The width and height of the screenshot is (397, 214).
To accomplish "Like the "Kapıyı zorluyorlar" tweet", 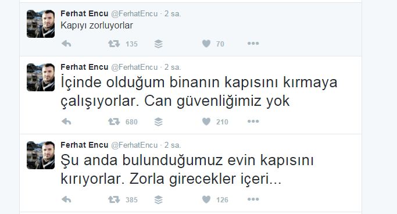I will point(206,44).
